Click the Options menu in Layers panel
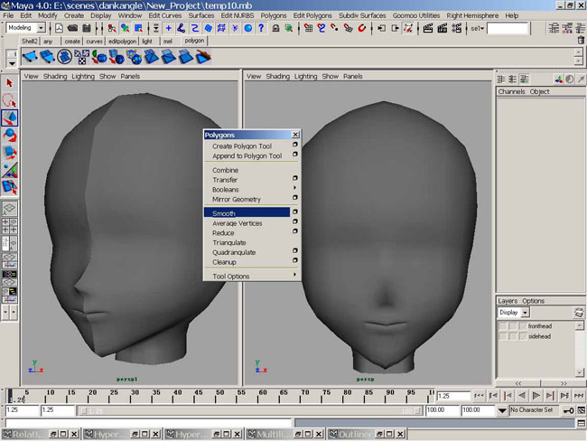Screen dimensions: 587x441 point(533,301)
